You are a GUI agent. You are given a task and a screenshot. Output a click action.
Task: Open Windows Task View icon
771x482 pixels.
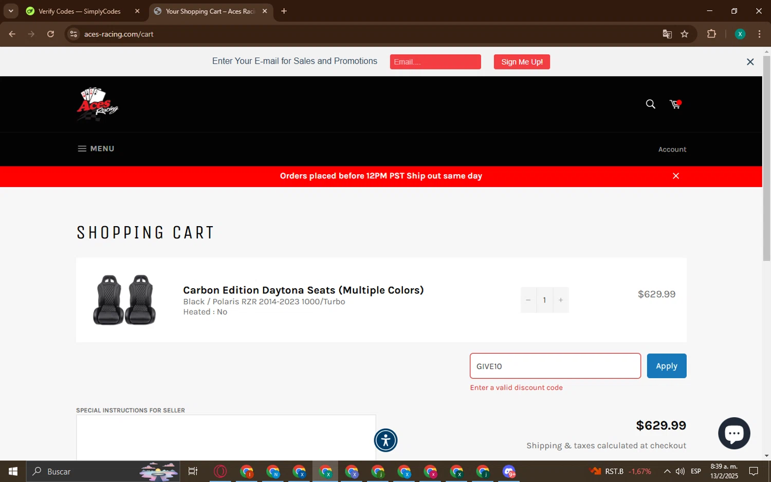coord(193,471)
